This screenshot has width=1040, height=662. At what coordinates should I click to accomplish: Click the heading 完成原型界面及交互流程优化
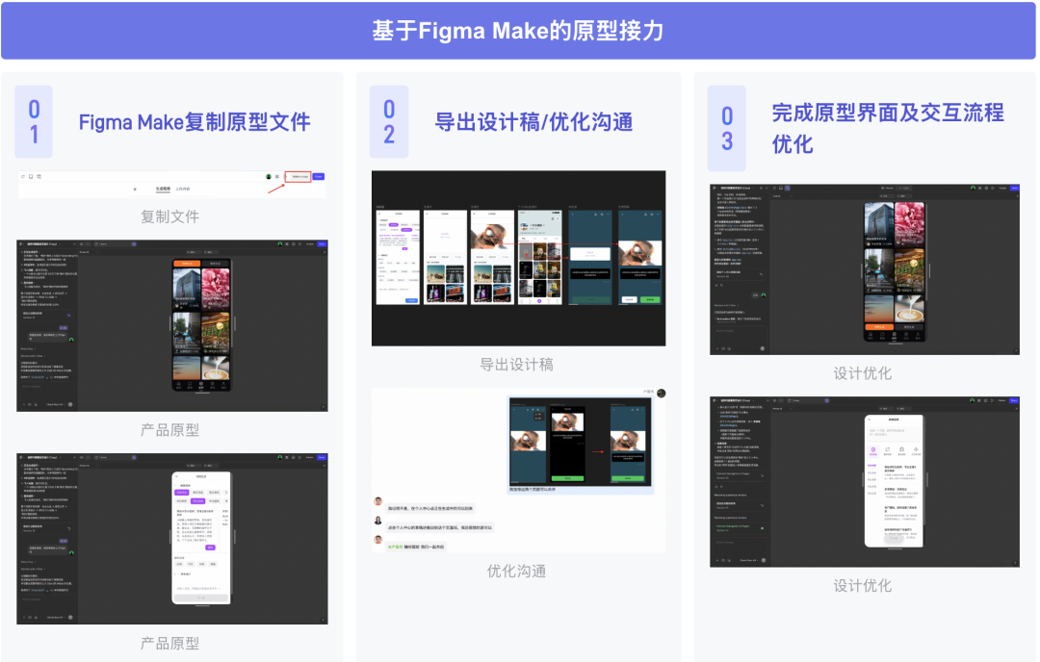888,128
